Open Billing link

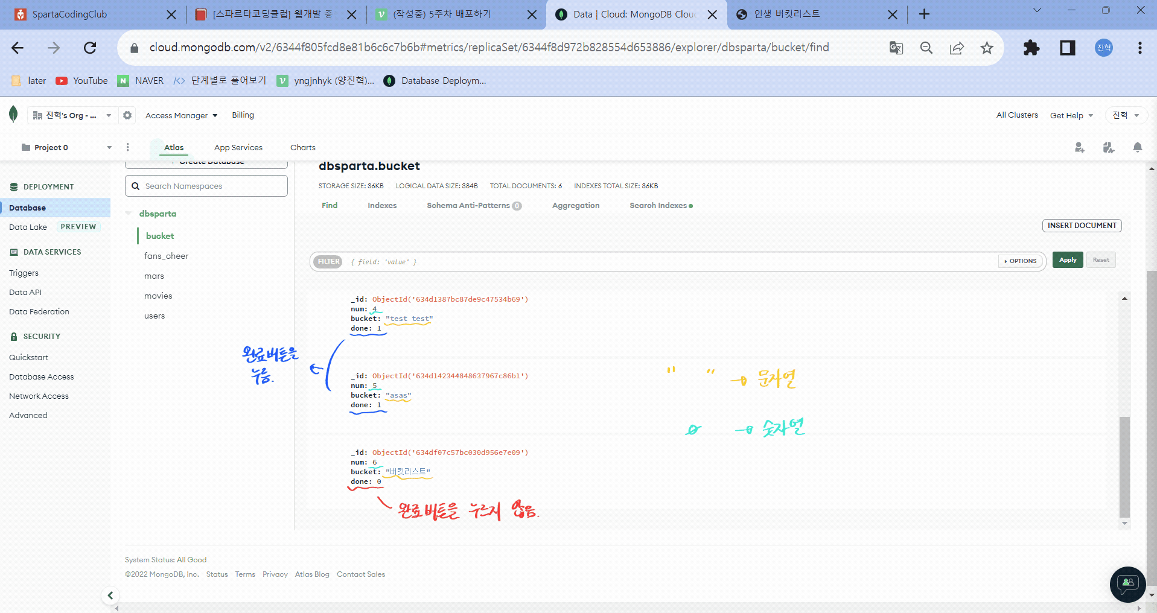243,115
